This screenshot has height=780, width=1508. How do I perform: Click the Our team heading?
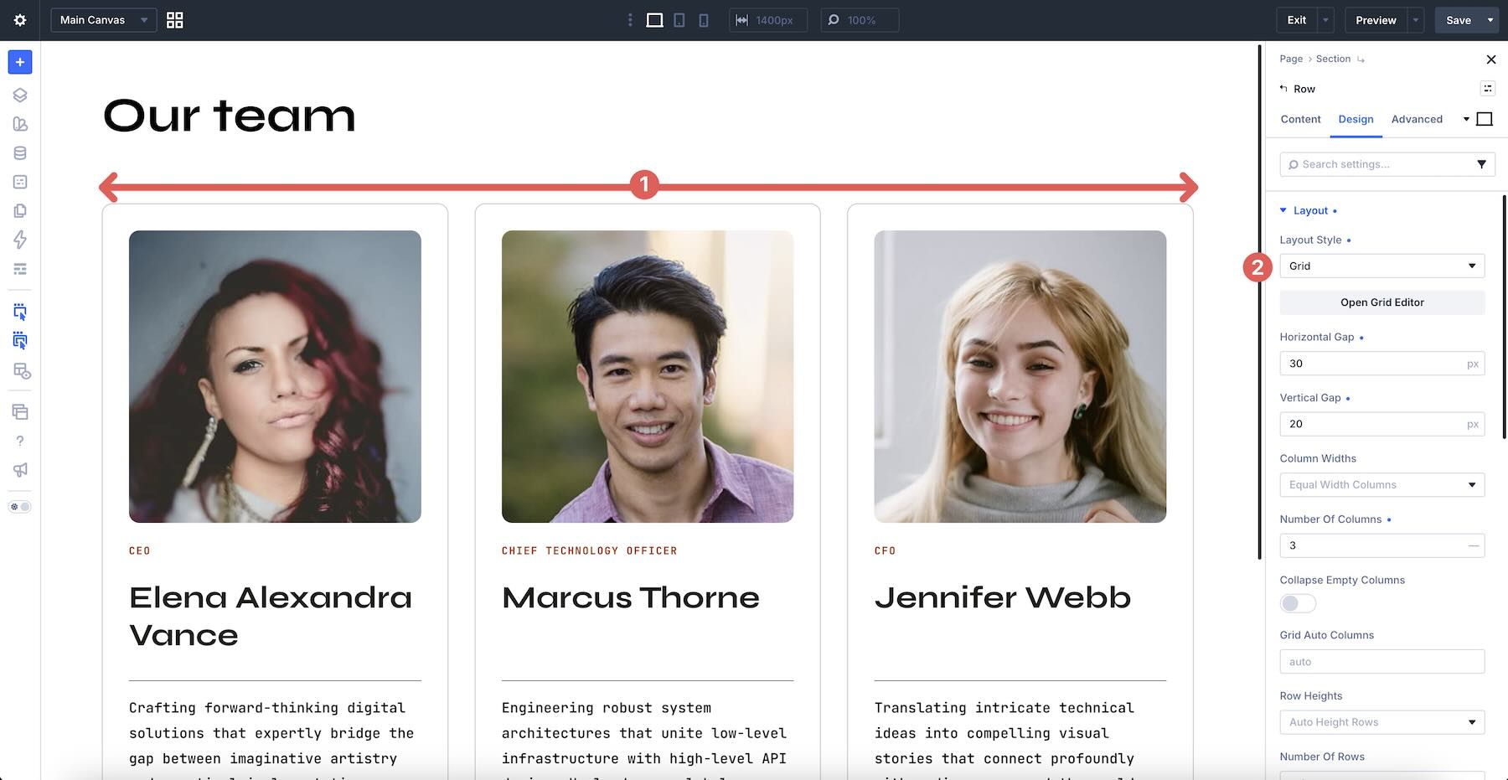pyautogui.click(x=230, y=116)
